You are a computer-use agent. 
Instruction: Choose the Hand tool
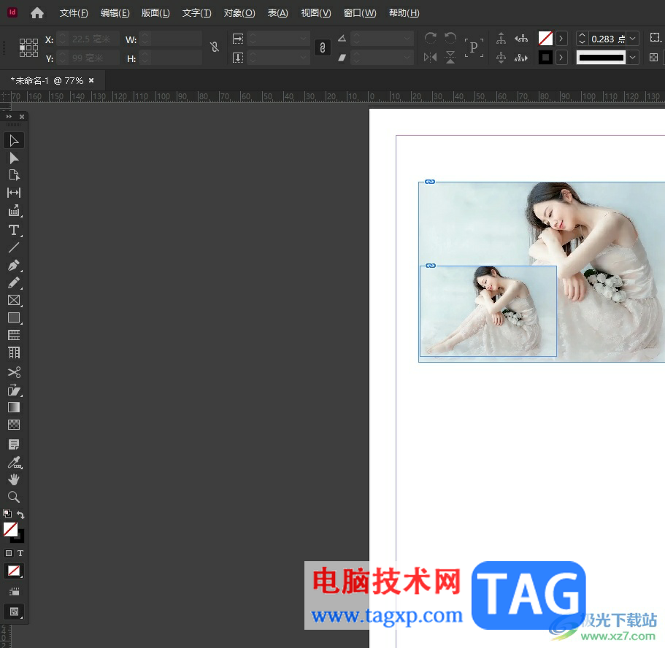point(13,479)
